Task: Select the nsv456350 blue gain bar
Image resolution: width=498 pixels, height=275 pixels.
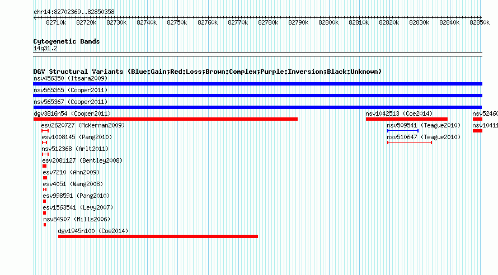Action: click(x=257, y=84)
